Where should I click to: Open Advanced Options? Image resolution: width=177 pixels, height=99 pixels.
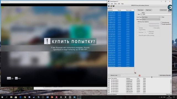pos(112,94)
